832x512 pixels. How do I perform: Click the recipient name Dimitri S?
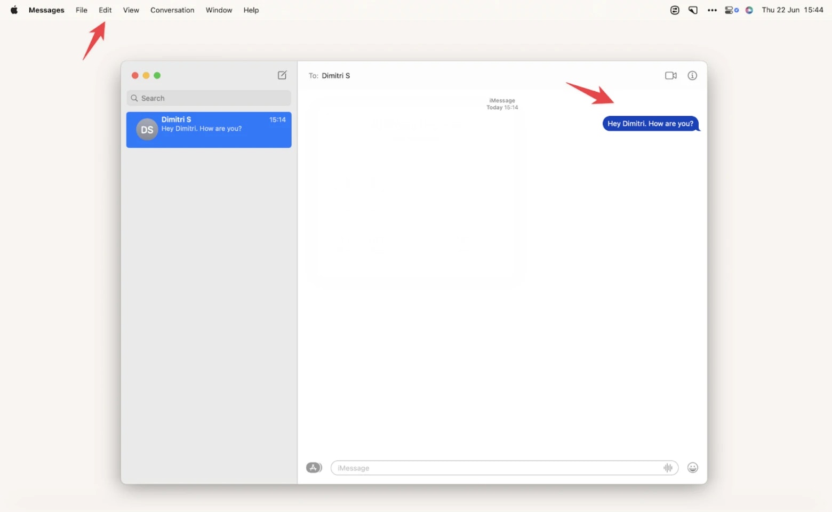pyautogui.click(x=336, y=76)
